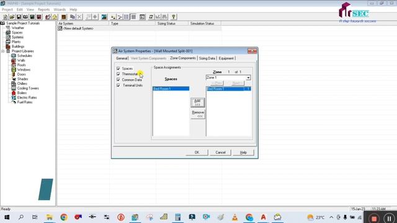Click the Help button in the dialog
Viewport: 397px width, 223px height.
(243, 152)
